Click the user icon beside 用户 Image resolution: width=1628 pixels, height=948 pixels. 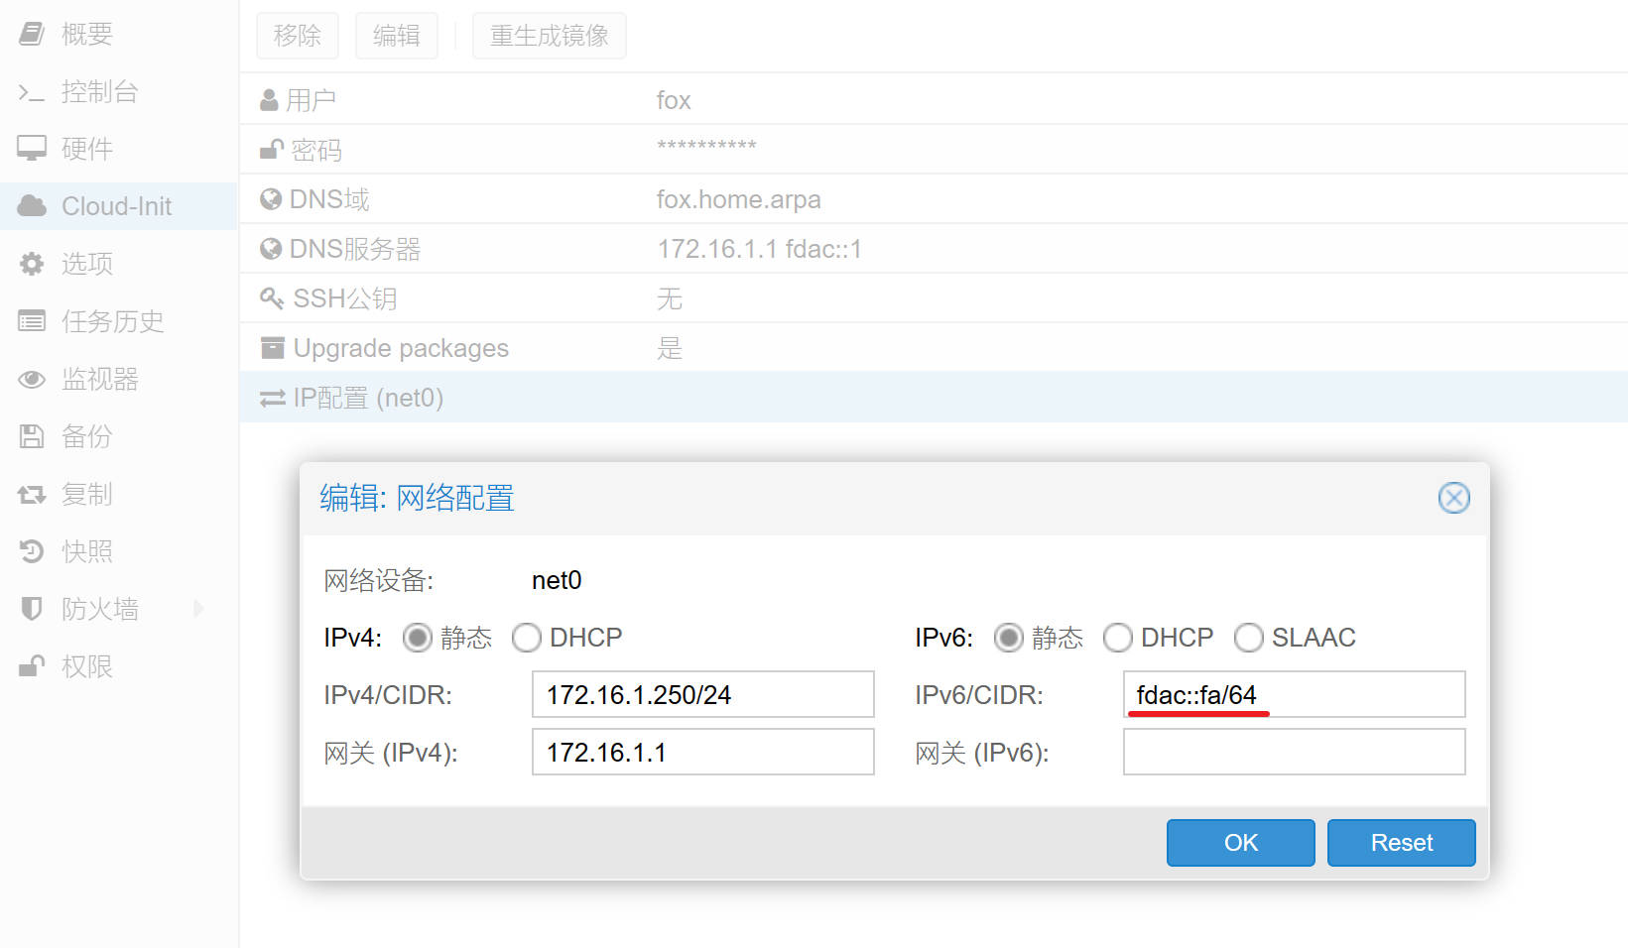tap(269, 100)
